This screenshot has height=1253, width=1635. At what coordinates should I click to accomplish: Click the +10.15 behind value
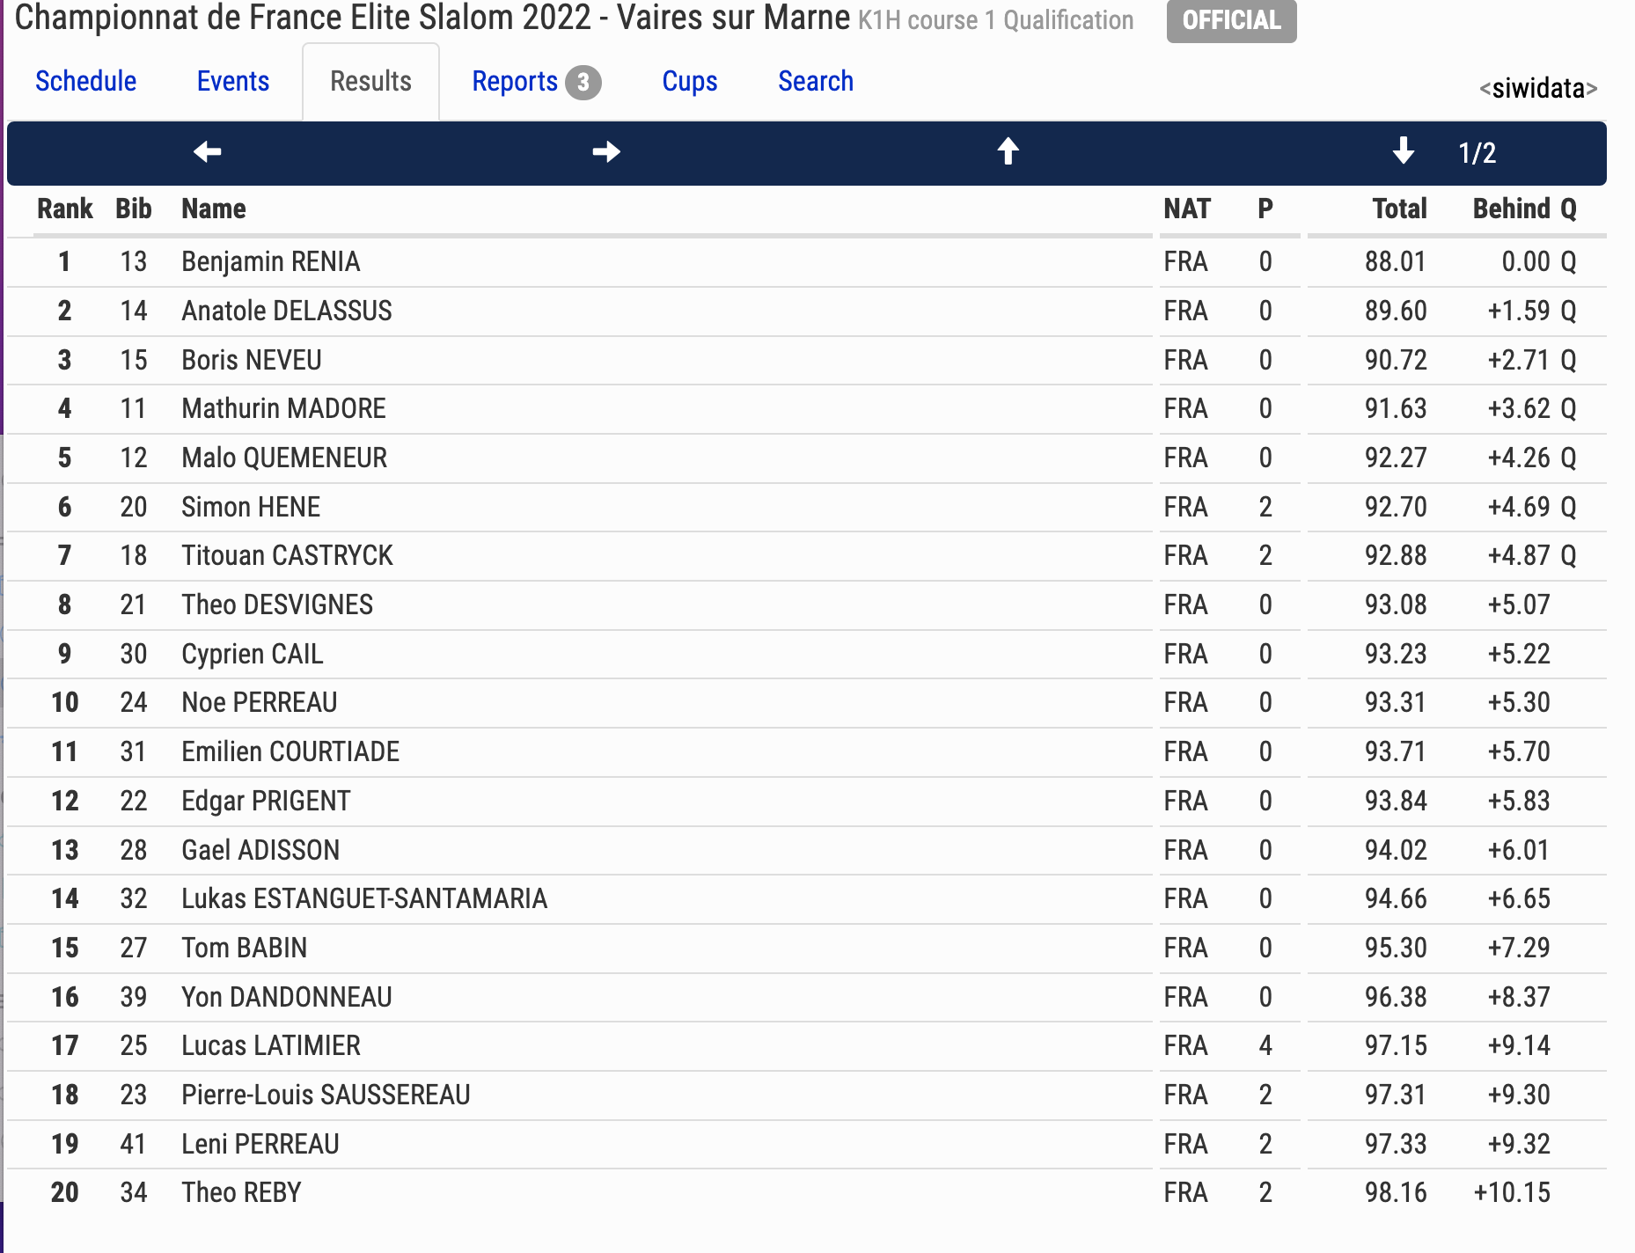click(x=1512, y=1193)
